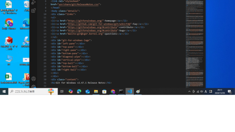Open the volume control tray icon
Viewport: 235px width, 132px height.
click(202, 91)
